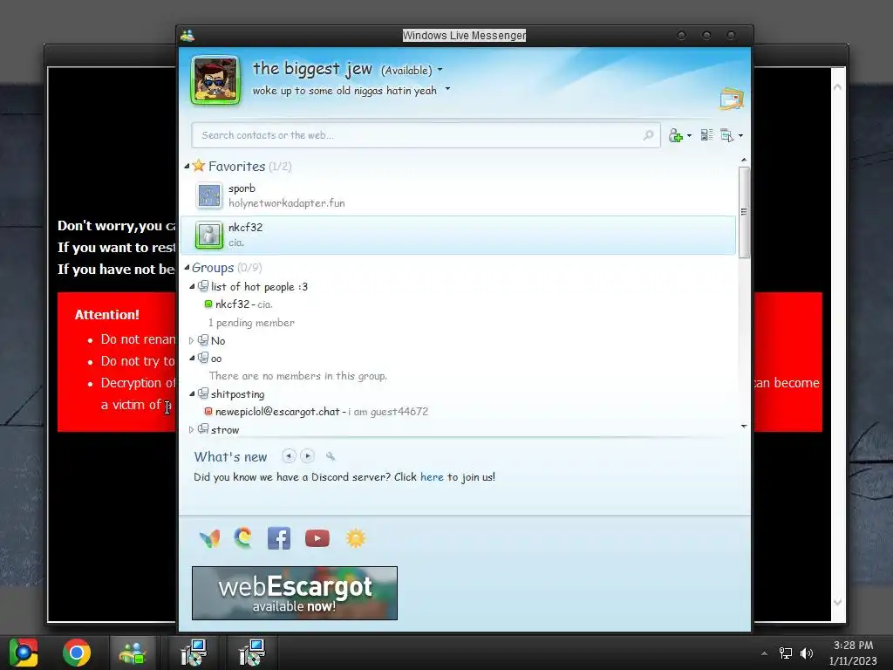Collapse the 'oo' group

coord(192,359)
